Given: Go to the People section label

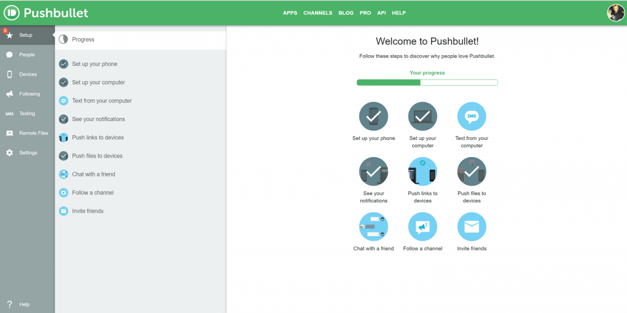Looking at the screenshot, I should (x=27, y=55).
